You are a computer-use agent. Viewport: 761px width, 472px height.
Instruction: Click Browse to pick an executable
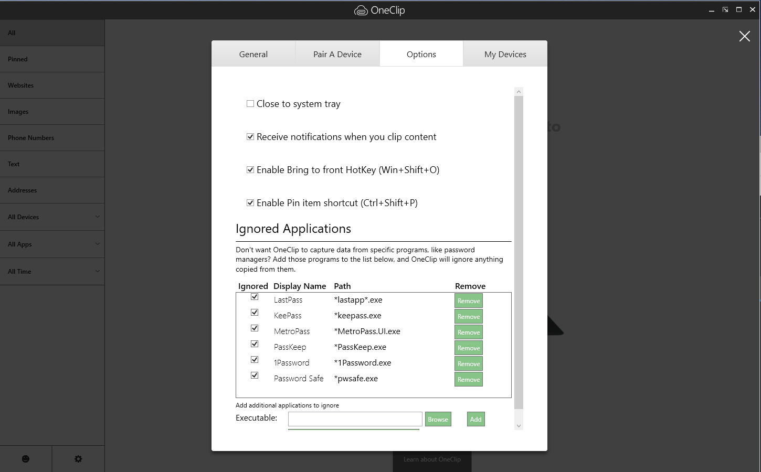[x=438, y=419]
